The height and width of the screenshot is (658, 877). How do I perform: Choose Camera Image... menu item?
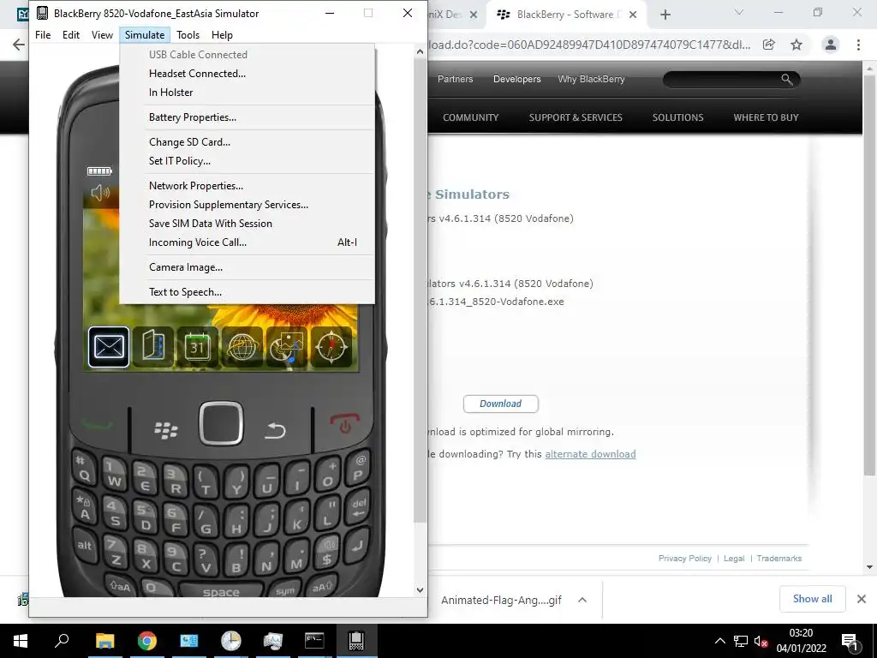point(186,267)
